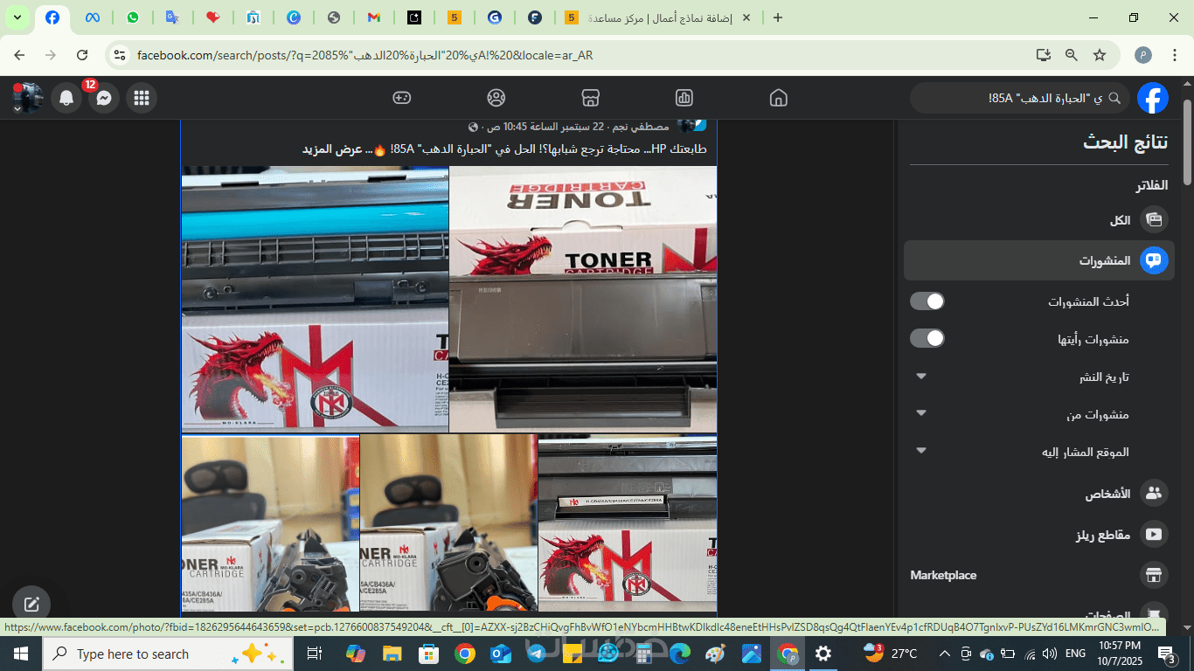Switch to the إضافة نماذج أعمال tab
1194x671 pixels.
click(x=660, y=17)
